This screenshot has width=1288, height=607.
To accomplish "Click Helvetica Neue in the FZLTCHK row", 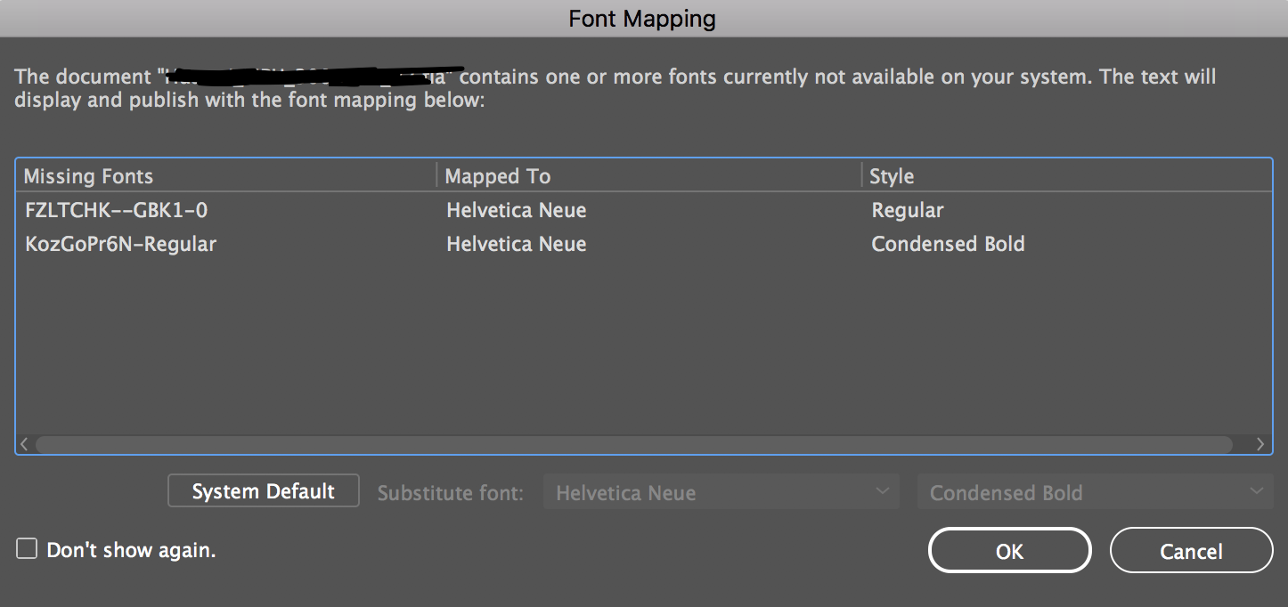I will point(517,210).
